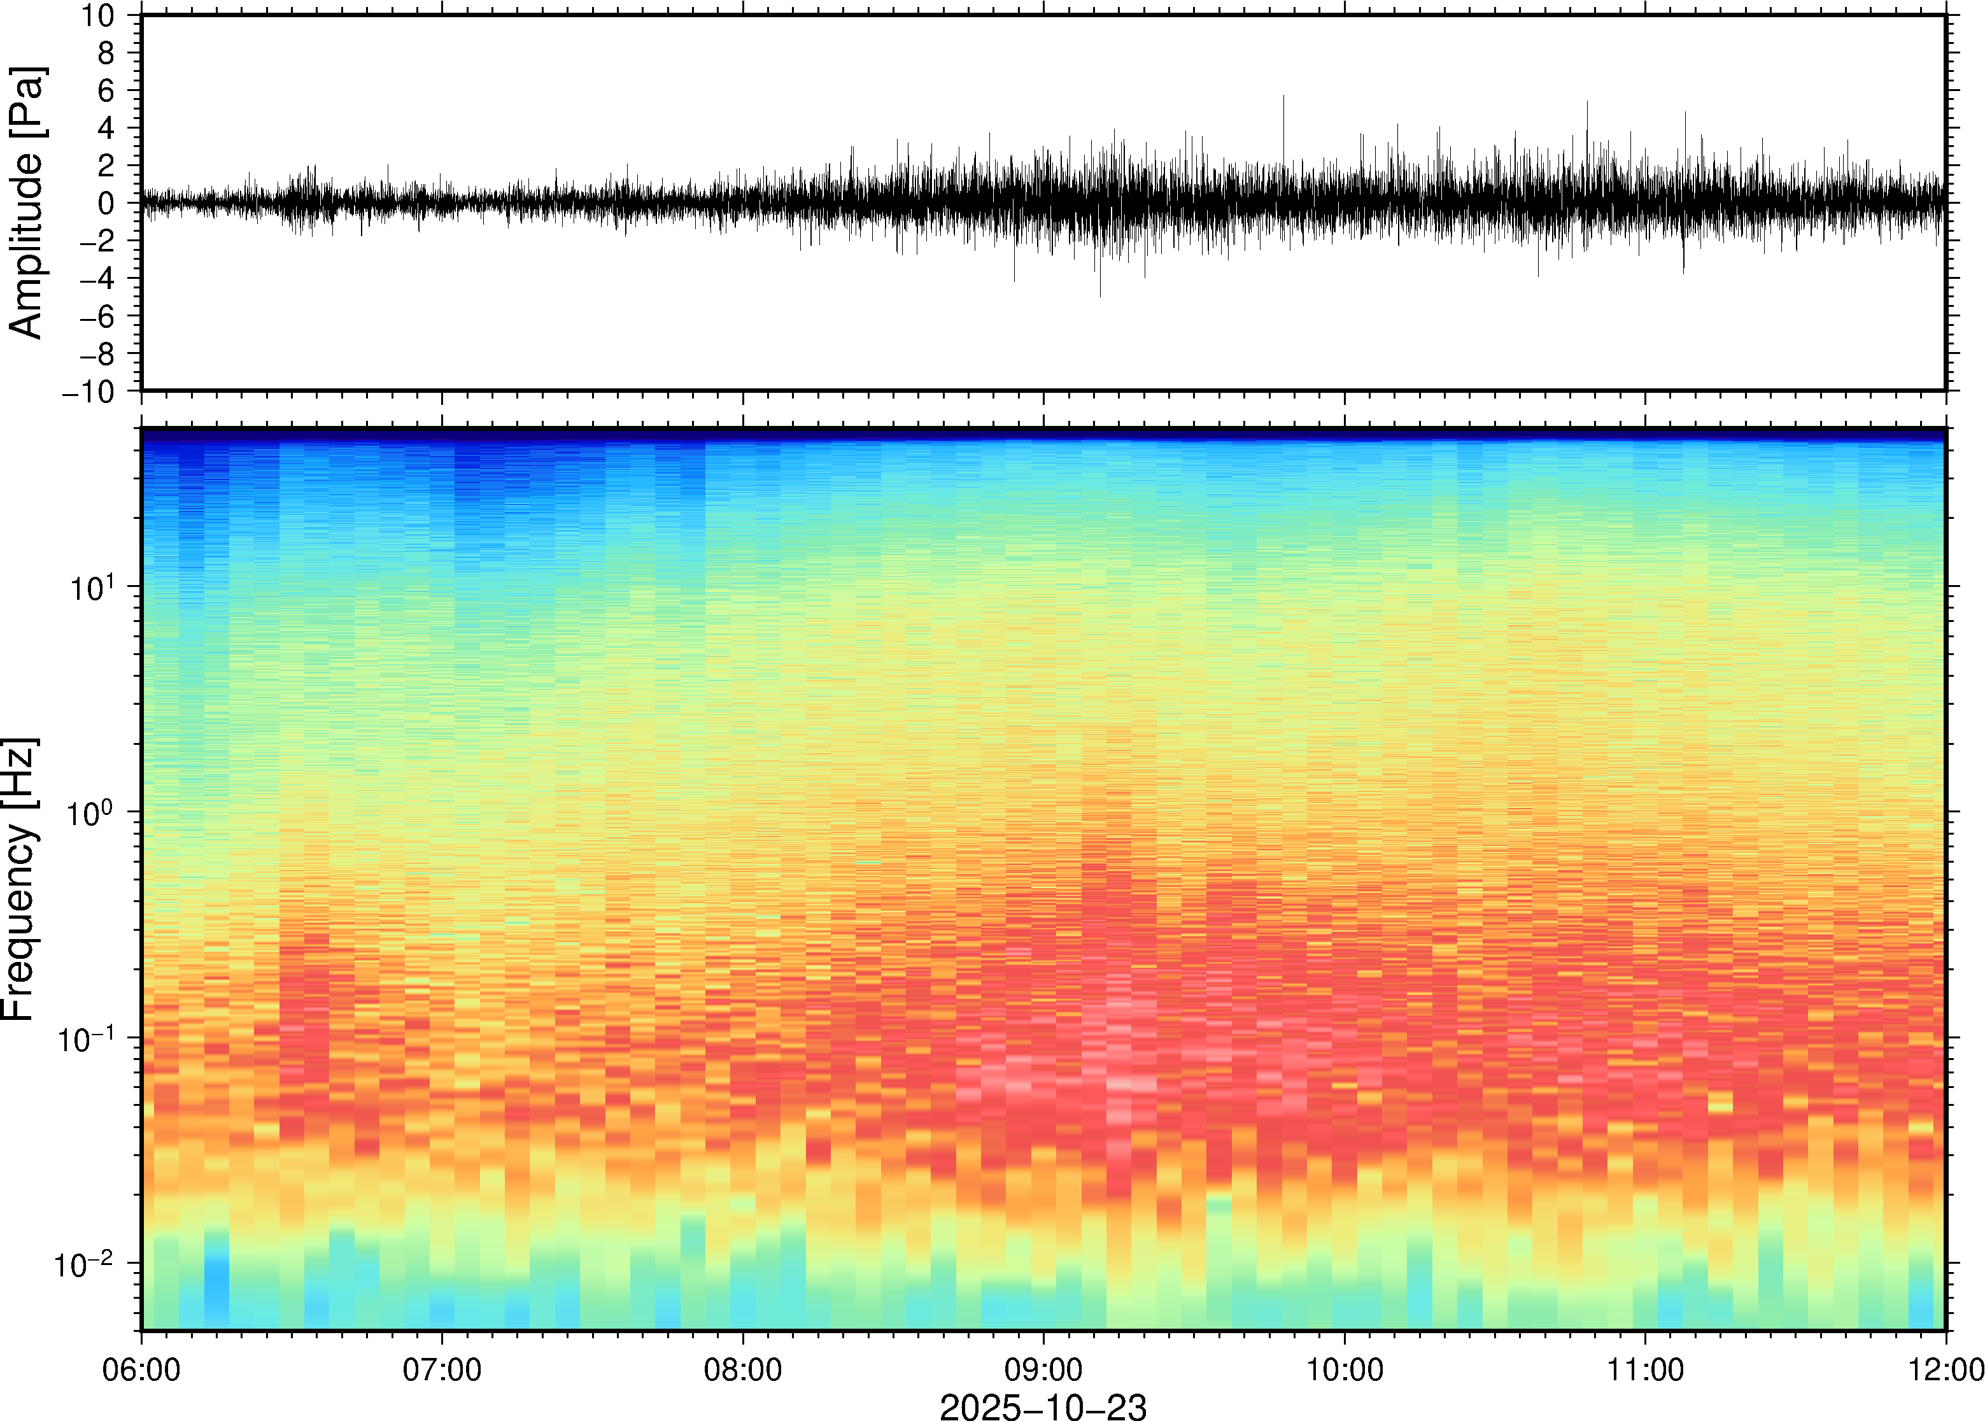Image resolution: width=1985 pixels, height=1421 pixels.
Task: Click the 10⁻² frequency tick label
Action: click(x=84, y=1264)
